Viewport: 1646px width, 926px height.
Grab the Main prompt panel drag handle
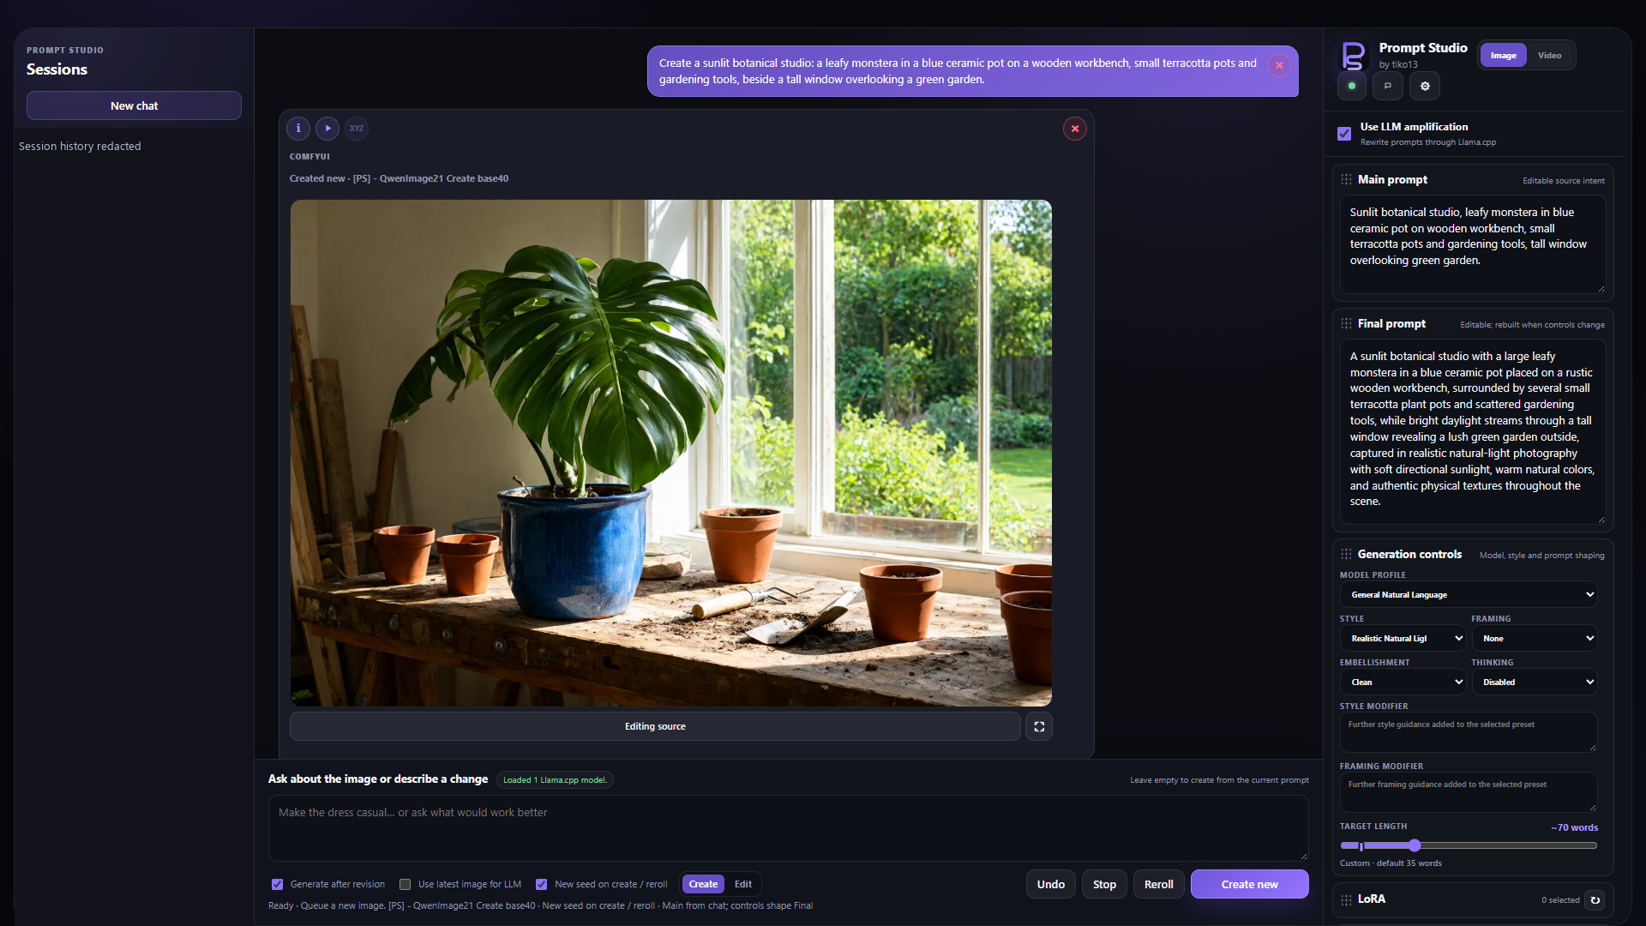(x=1346, y=180)
